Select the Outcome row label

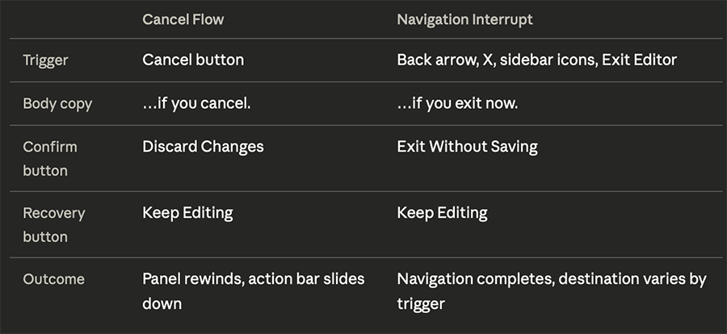(53, 279)
